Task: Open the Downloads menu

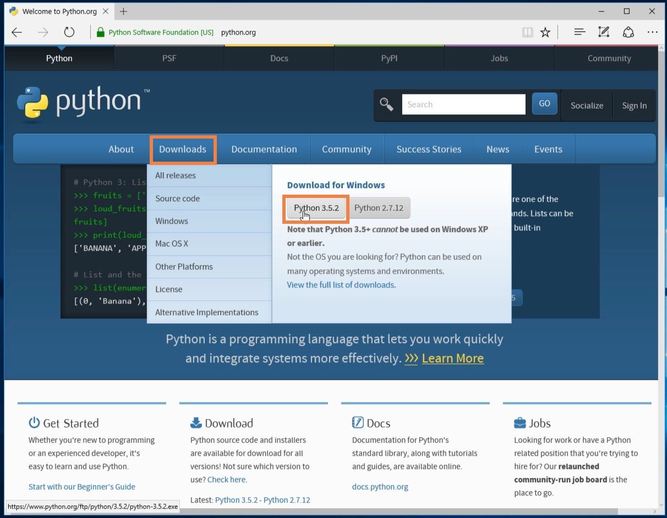Action: [x=183, y=149]
